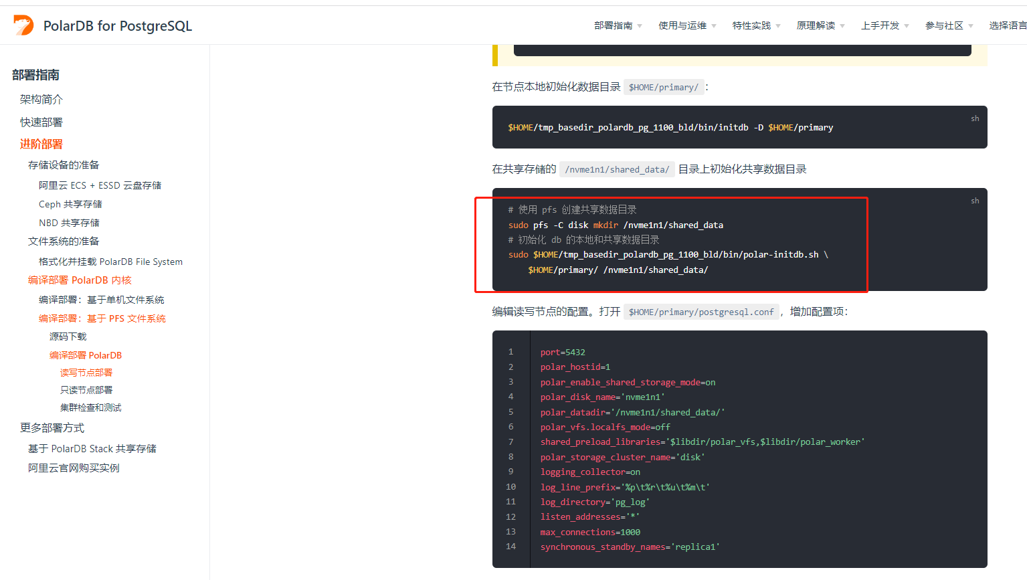
Task: Open 存储设备的准备 sidebar section
Action: pyautogui.click(x=64, y=165)
